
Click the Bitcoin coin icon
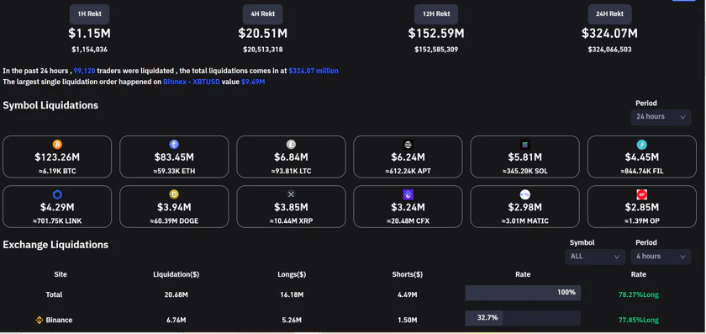57,144
